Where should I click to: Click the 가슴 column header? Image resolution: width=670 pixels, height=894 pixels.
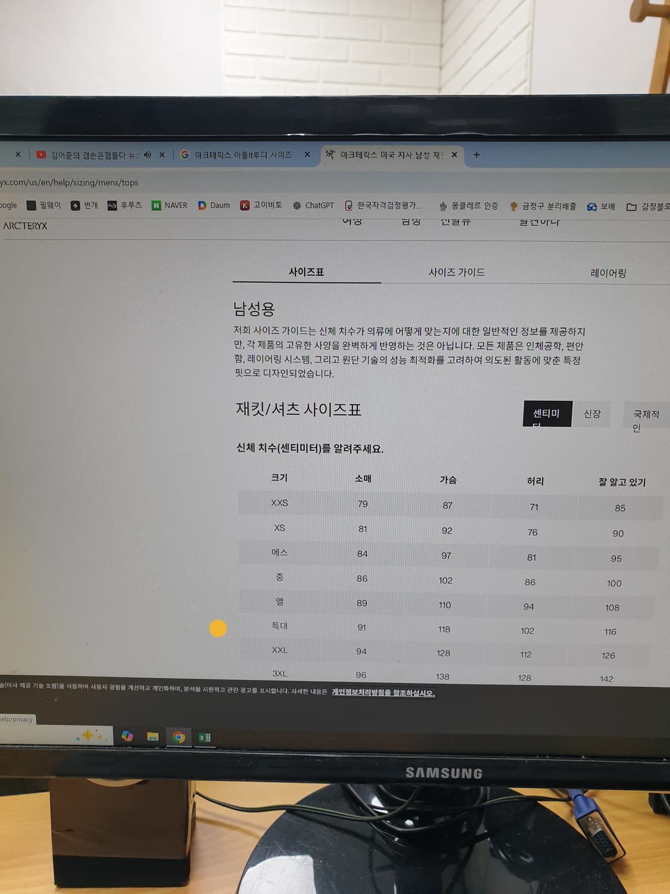tap(448, 479)
